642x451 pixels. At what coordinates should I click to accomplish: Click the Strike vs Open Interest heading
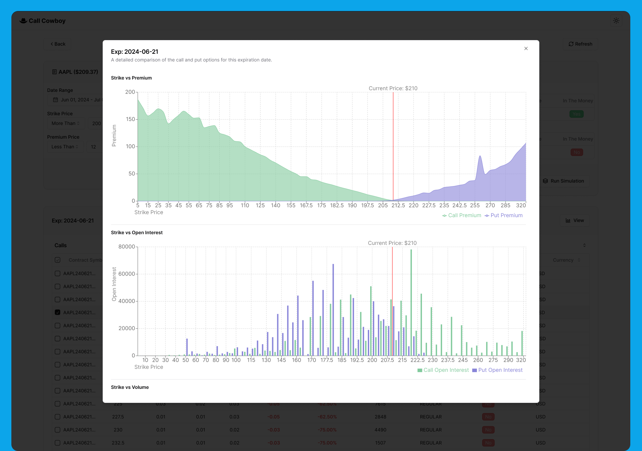tap(137, 233)
